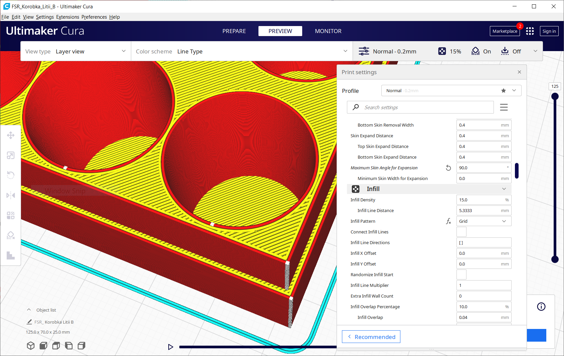Enable Connect Infill Lines
The image size is (564, 356).
461,231
